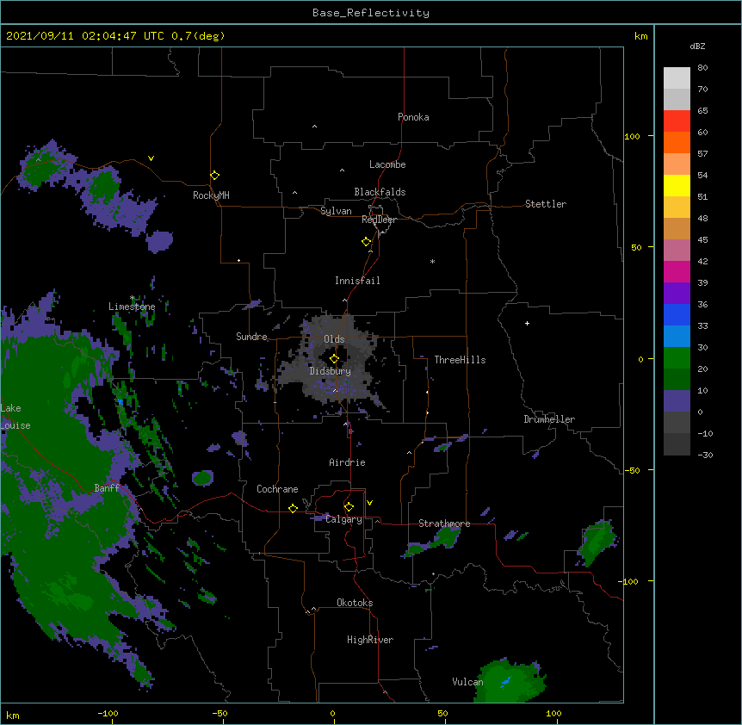
Task: Click the Vulcan label
Action: pyautogui.click(x=467, y=682)
